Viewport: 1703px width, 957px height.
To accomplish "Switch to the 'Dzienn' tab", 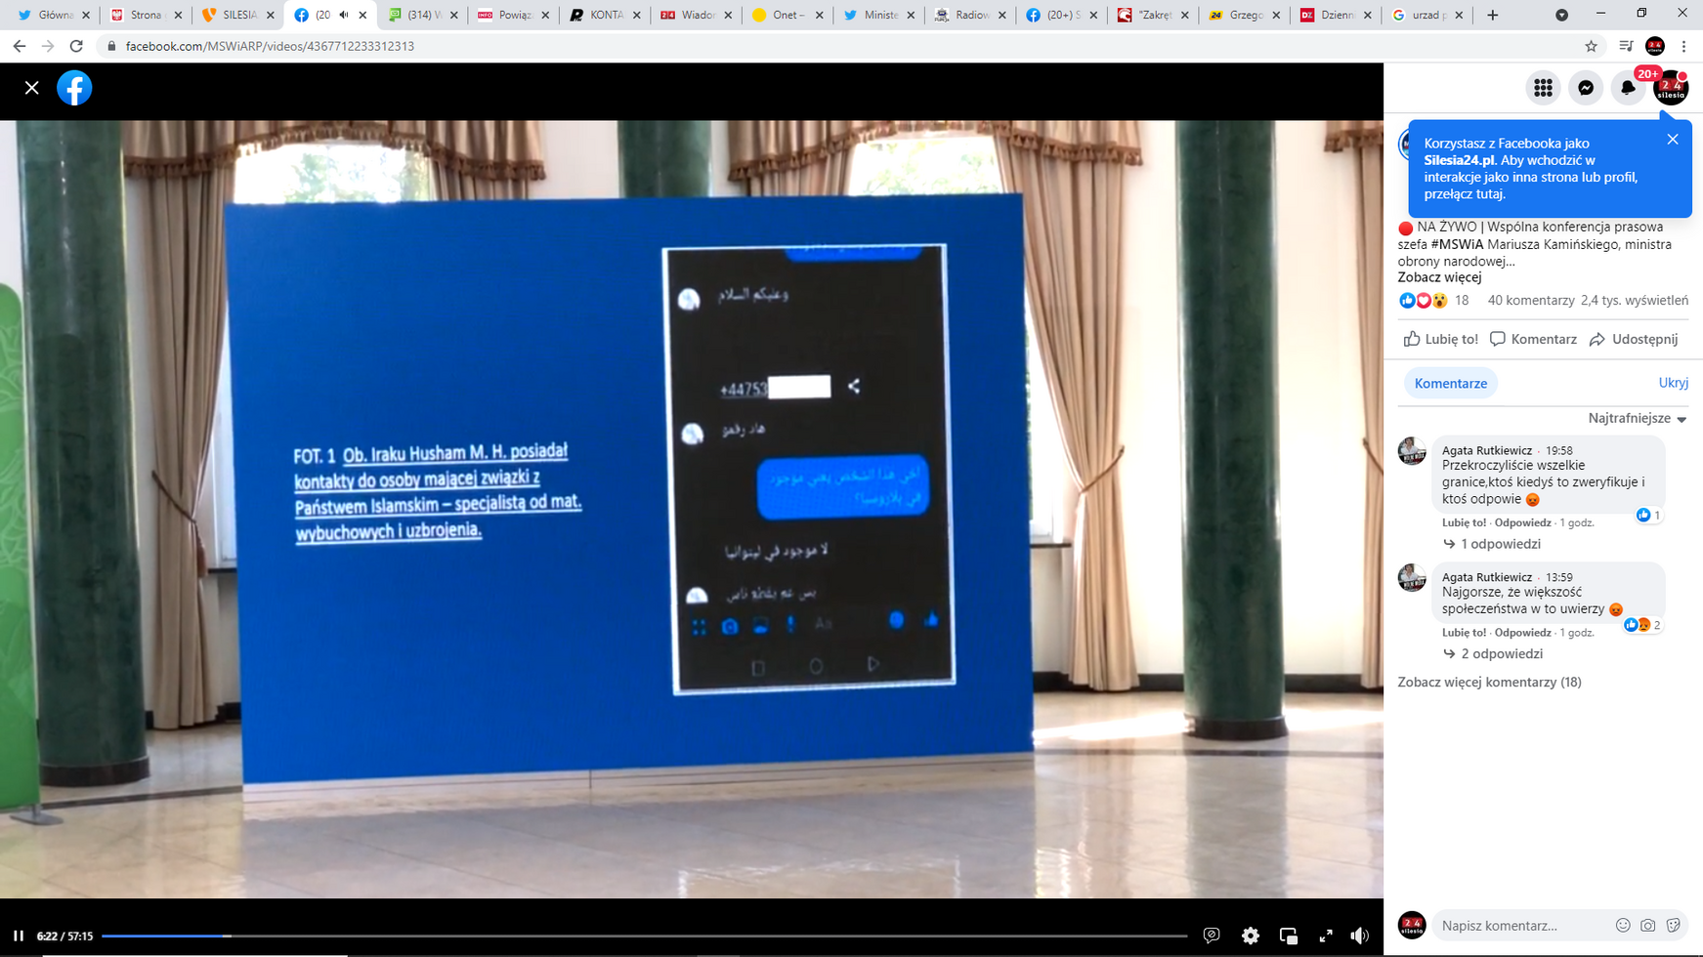I will pos(1336,15).
